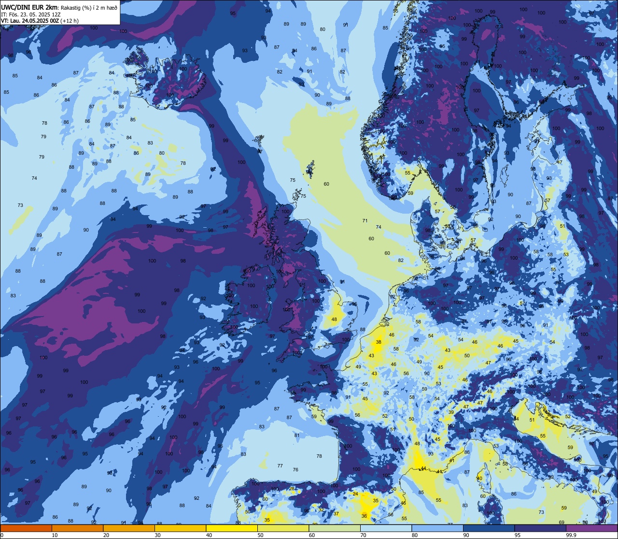
Task: Click the amber 20–30 legend swatch
Action: (x=129, y=528)
